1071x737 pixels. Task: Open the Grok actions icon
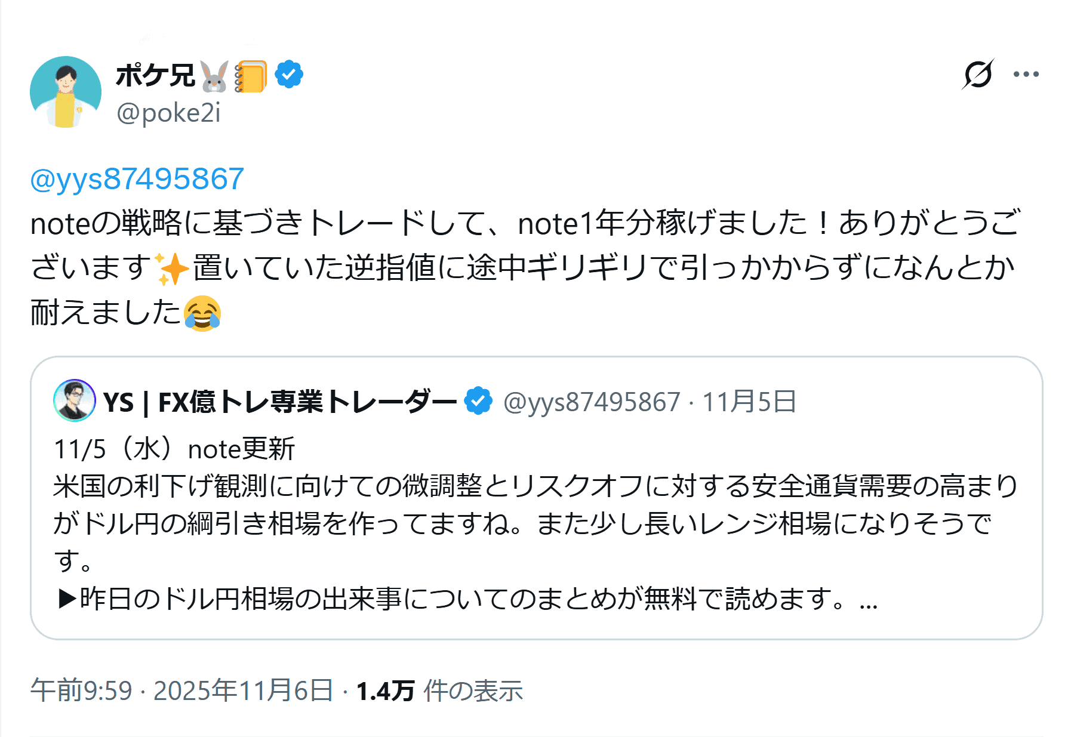click(978, 75)
